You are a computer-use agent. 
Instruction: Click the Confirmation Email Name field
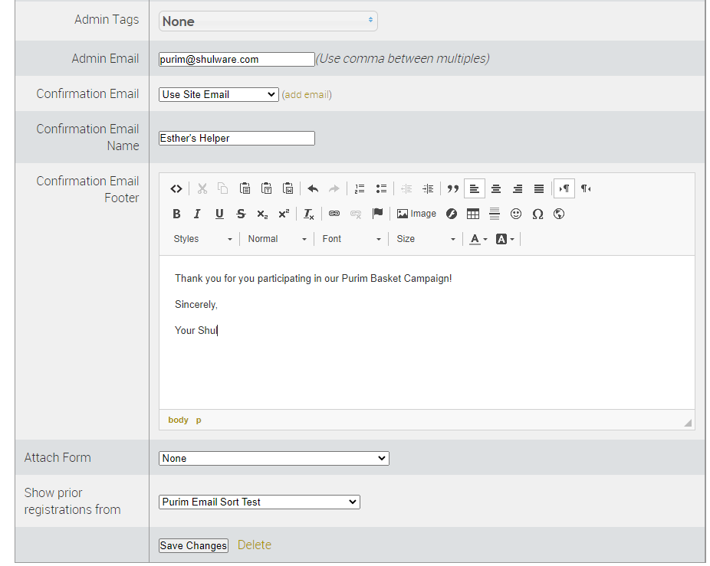coord(237,139)
